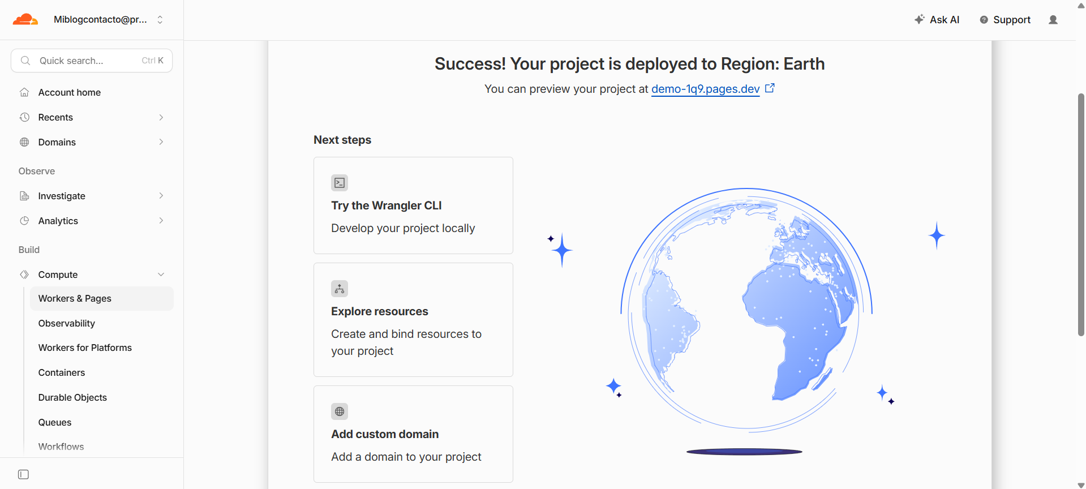
Task: Click the Next steps heading
Action: (x=342, y=140)
